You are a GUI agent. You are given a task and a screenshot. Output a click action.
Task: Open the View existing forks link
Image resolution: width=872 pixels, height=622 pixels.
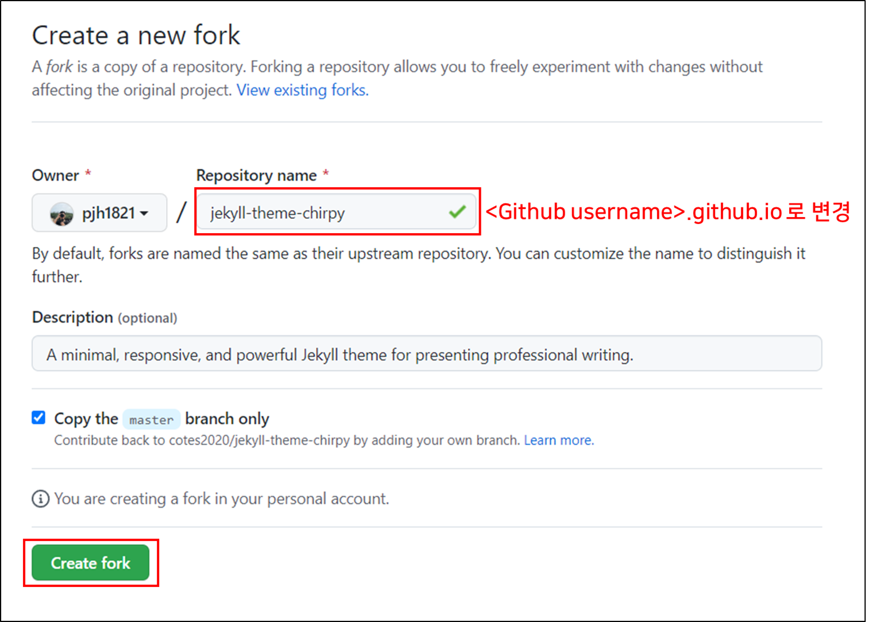point(302,90)
